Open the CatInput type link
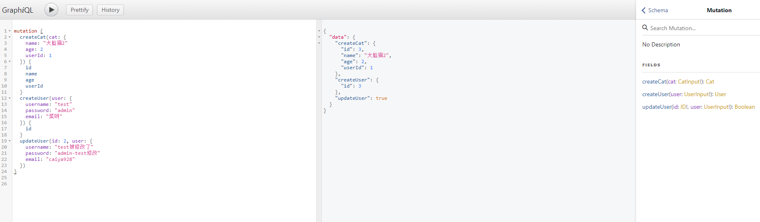Viewport: 760px width, 222px height. tap(690, 81)
